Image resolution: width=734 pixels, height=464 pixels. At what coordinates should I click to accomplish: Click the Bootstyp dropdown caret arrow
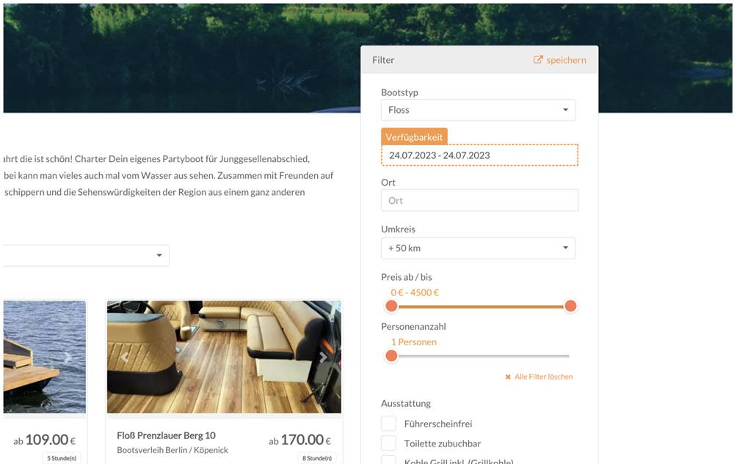[565, 110]
